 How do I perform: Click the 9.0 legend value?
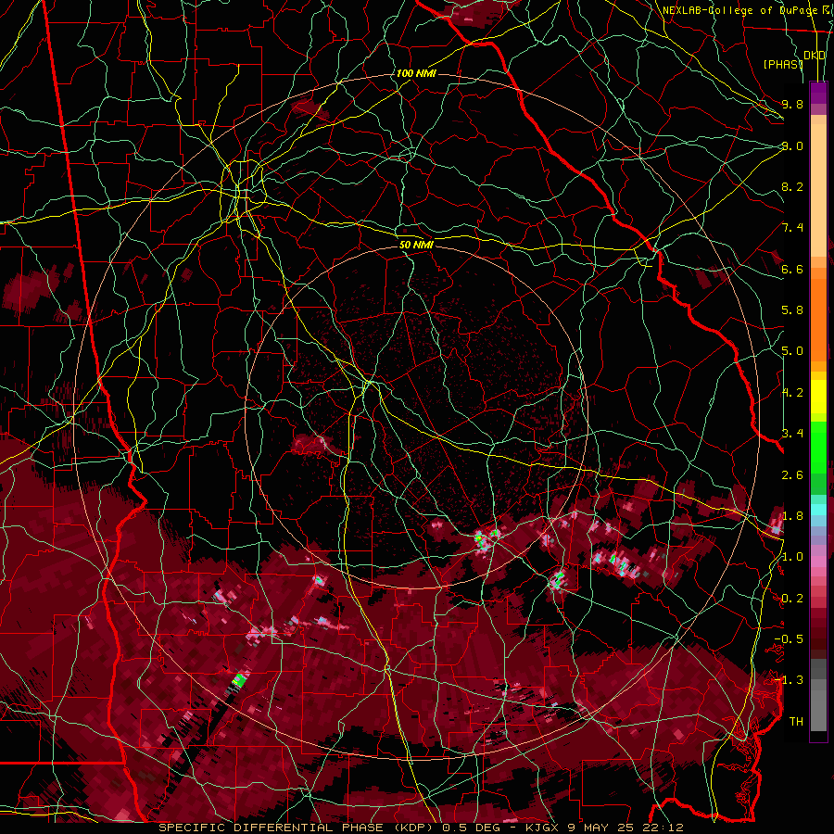pos(792,145)
